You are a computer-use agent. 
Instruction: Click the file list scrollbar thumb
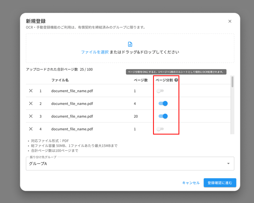click(232, 82)
